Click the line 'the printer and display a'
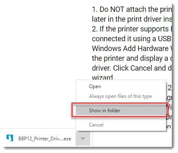 click(132, 58)
